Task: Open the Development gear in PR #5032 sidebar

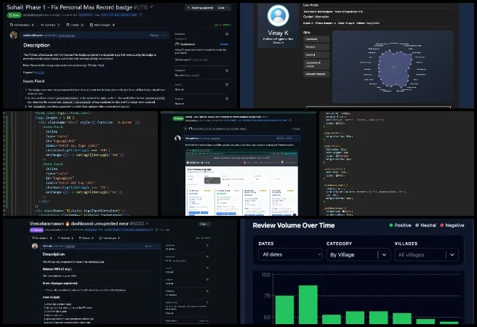Action: pos(207,302)
